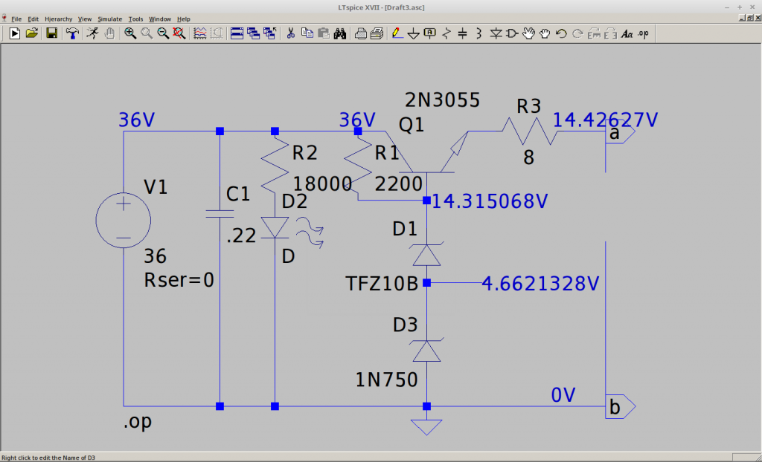The image size is (762, 462).
Task: Pick the Draw Wire pencil tool
Action: pos(397,33)
